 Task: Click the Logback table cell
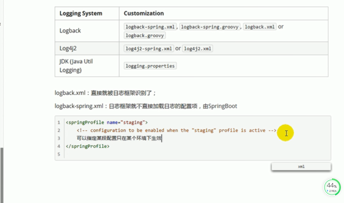coord(70,31)
